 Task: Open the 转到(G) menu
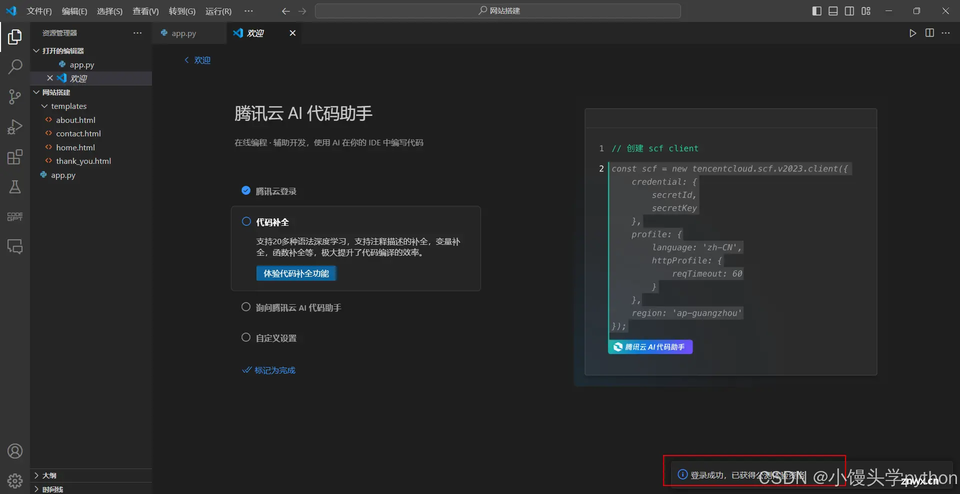coord(182,11)
